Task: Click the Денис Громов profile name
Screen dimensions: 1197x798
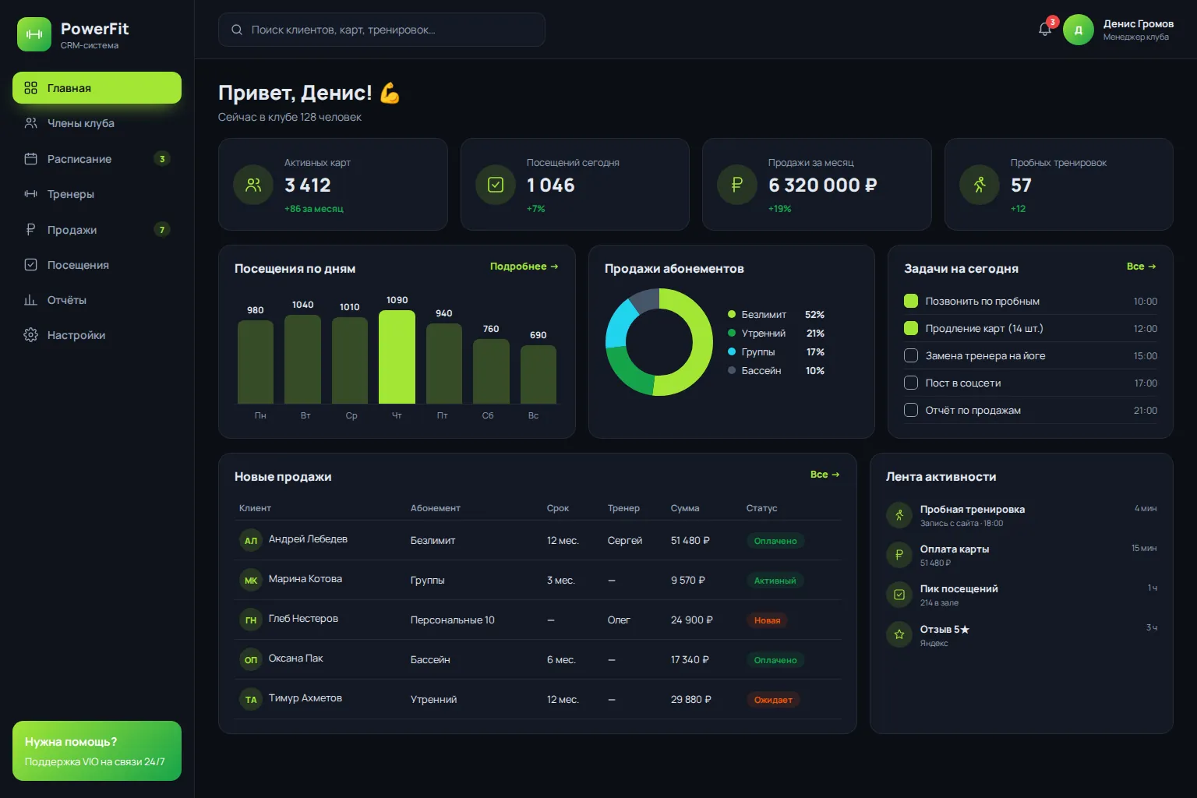Action: tap(1138, 23)
